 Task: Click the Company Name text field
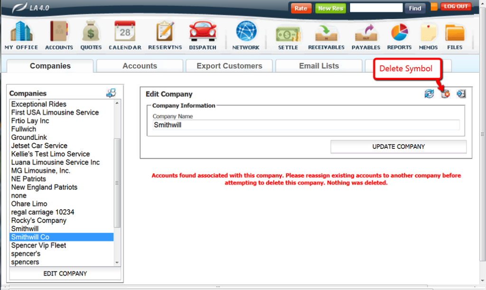(306, 125)
